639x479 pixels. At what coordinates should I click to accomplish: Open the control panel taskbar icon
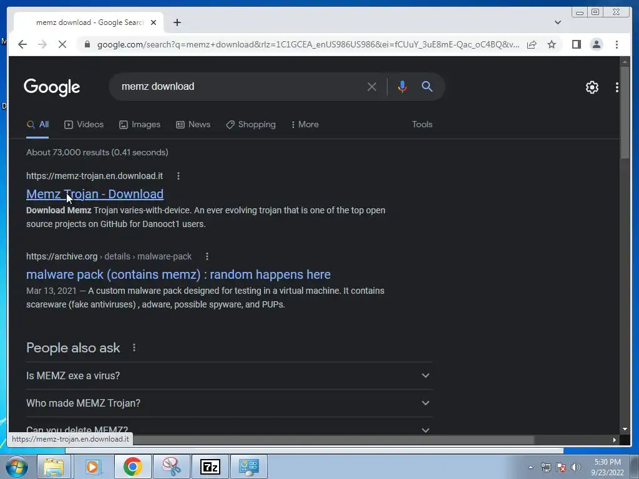pyautogui.click(x=249, y=467)
